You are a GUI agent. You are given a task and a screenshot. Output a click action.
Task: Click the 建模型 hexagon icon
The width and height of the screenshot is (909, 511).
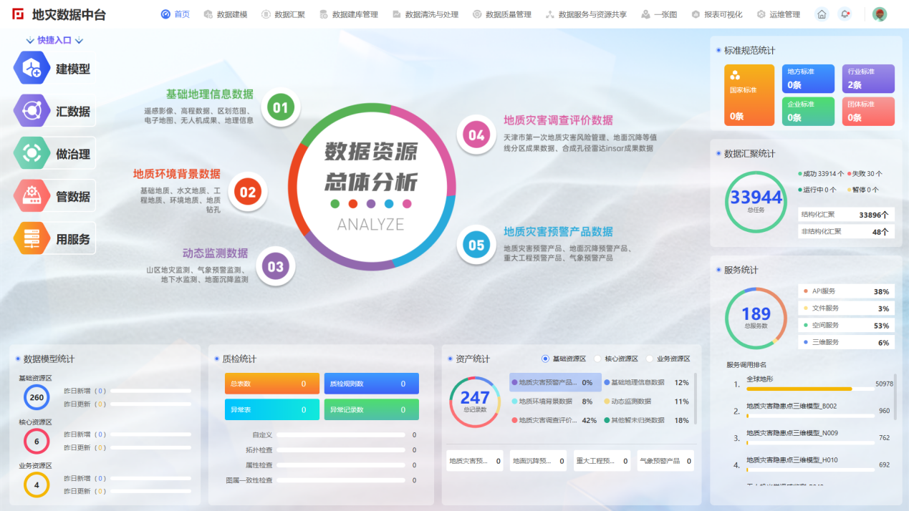pyautogui.click(x=32, y=69)
